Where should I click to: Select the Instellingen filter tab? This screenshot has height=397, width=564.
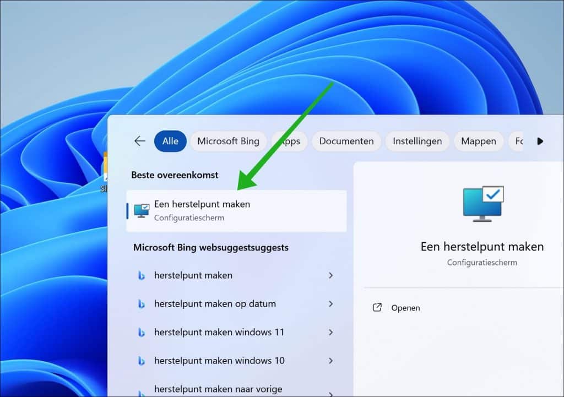click(417, 141)
